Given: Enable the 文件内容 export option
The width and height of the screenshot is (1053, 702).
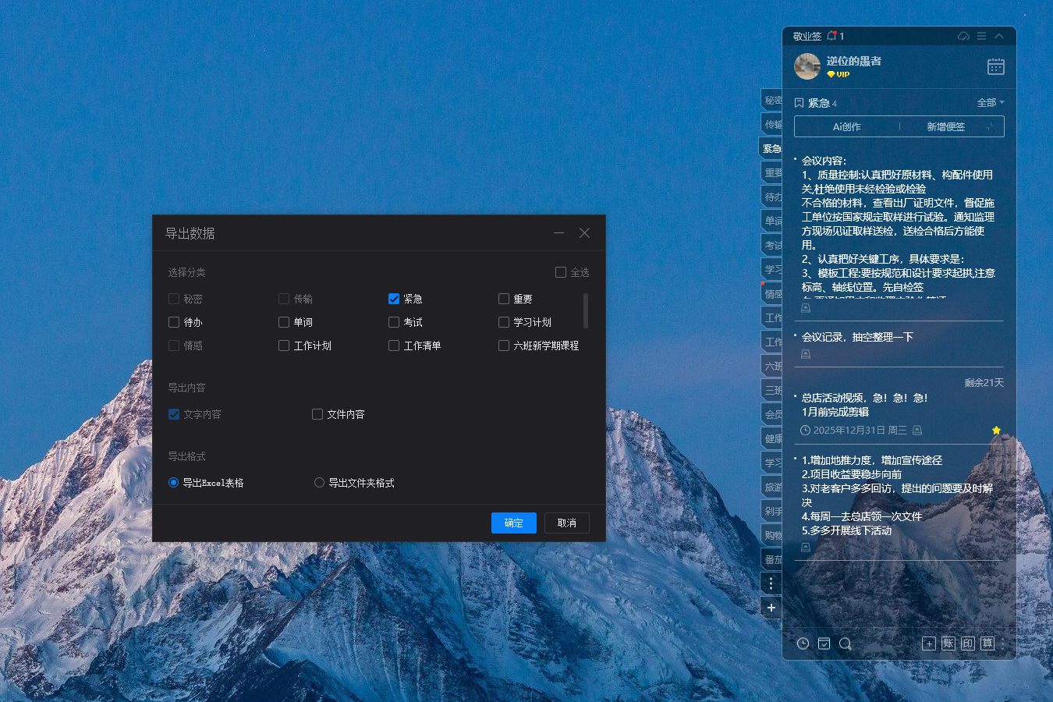Looking at the screenshot, I should 317,414.
